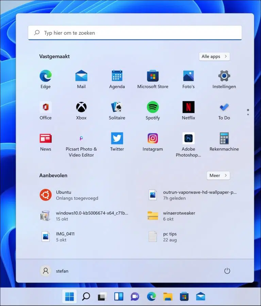Screen dimensions: 261x306
Task: Open taskbar Search magnifier
Action: [86, 296]
